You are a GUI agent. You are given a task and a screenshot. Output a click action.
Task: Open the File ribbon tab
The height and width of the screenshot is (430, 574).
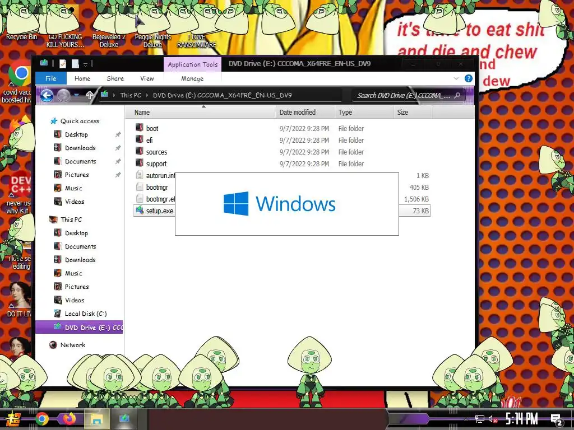click(51, 78)
